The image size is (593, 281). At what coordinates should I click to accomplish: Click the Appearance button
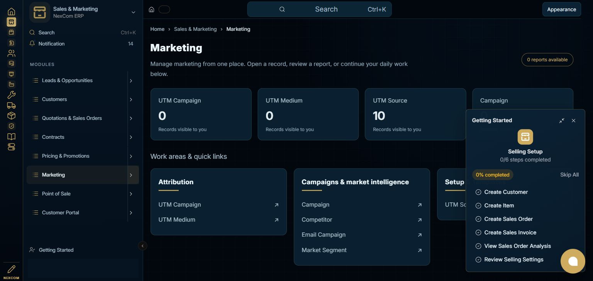[561, 10]
